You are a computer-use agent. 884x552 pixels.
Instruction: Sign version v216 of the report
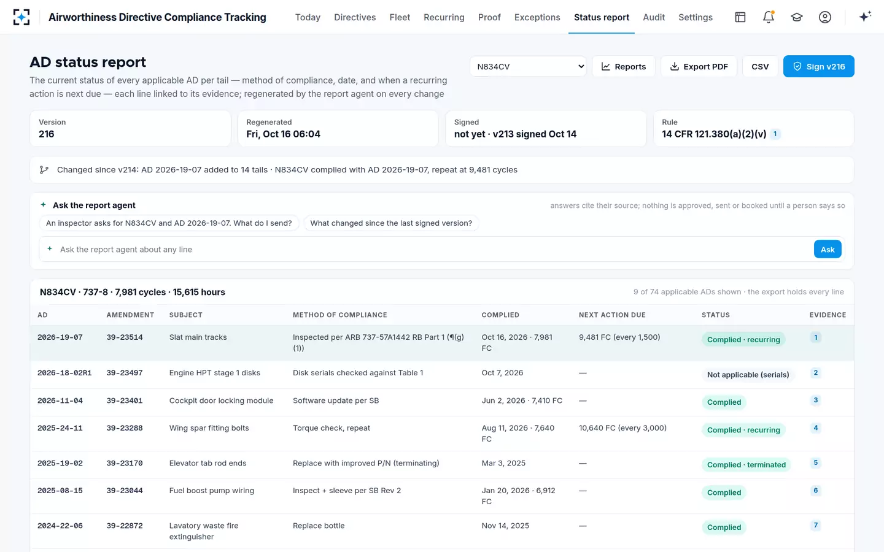(819, 66)
